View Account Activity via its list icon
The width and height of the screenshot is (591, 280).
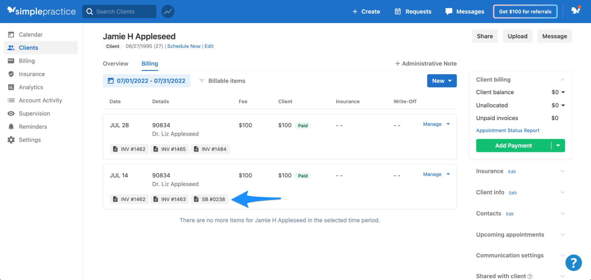pos(11,100)
